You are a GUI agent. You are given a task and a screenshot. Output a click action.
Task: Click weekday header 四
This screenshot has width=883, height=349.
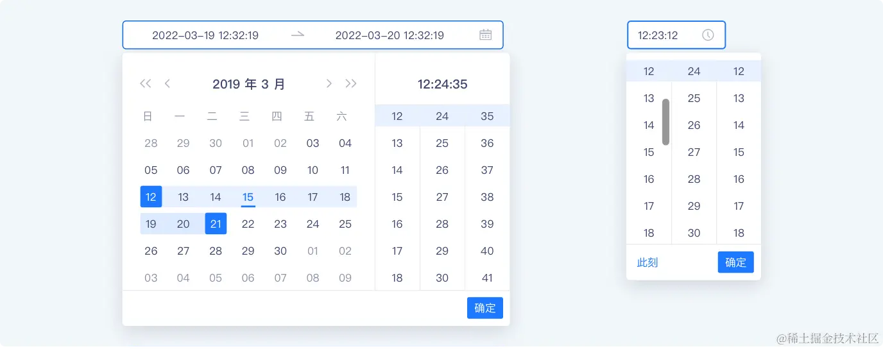(277, 116)
